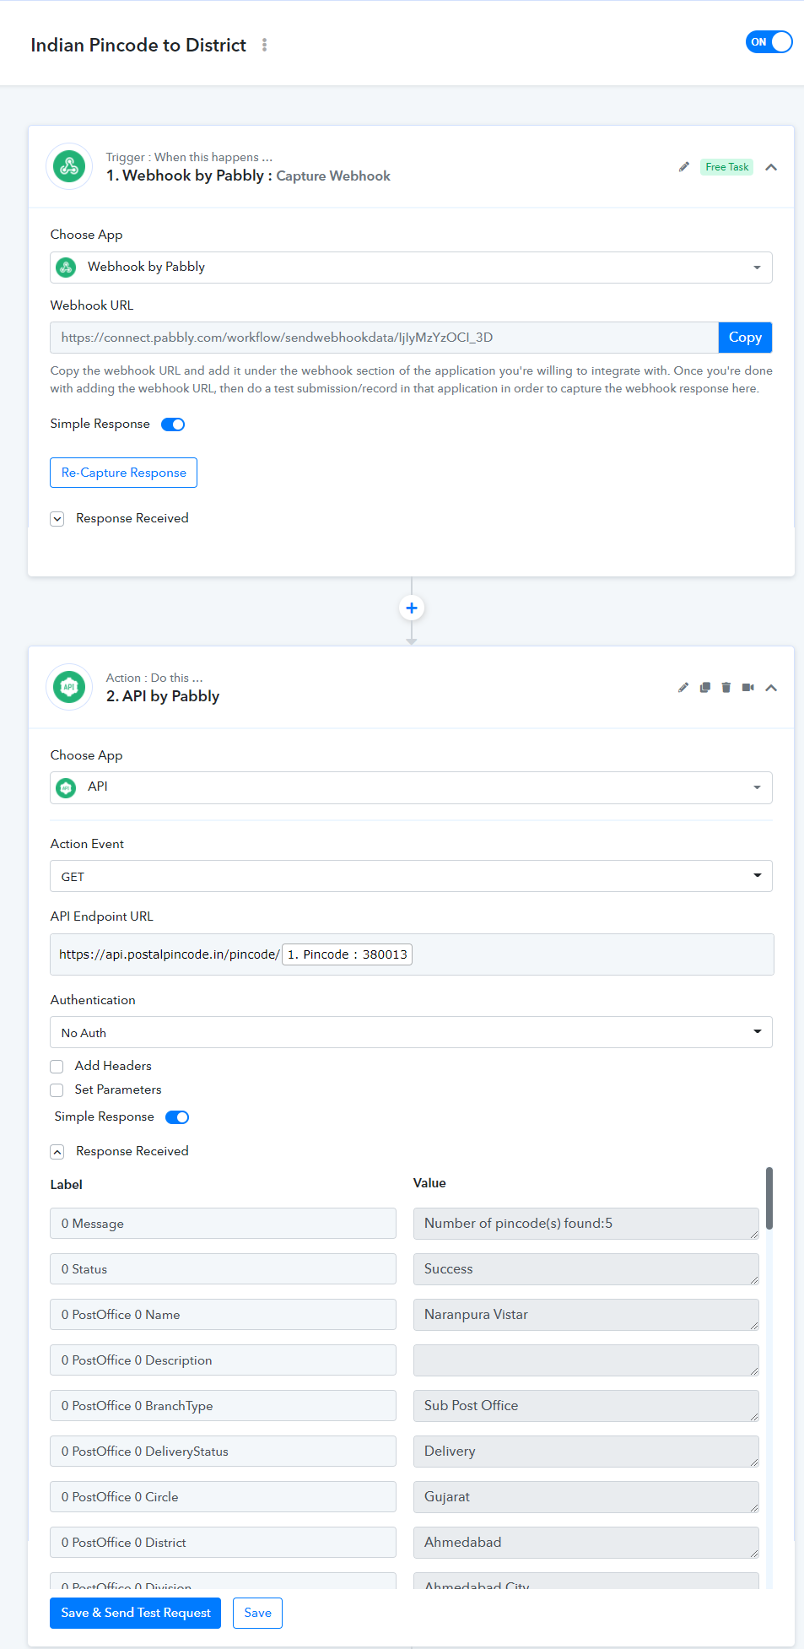Image resolution: width=804 pixels, height=1649 pixels.
Task: Click value Number of pincode(s) found:5
Action: point(585,1224)
